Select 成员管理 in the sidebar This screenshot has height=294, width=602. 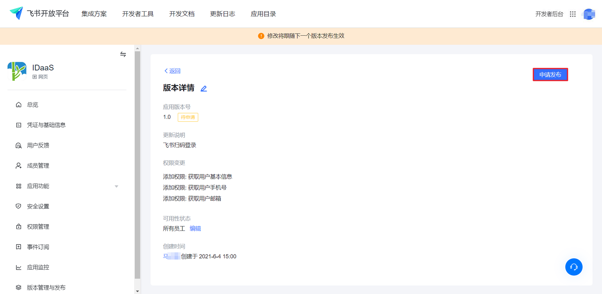coord(38,165)
